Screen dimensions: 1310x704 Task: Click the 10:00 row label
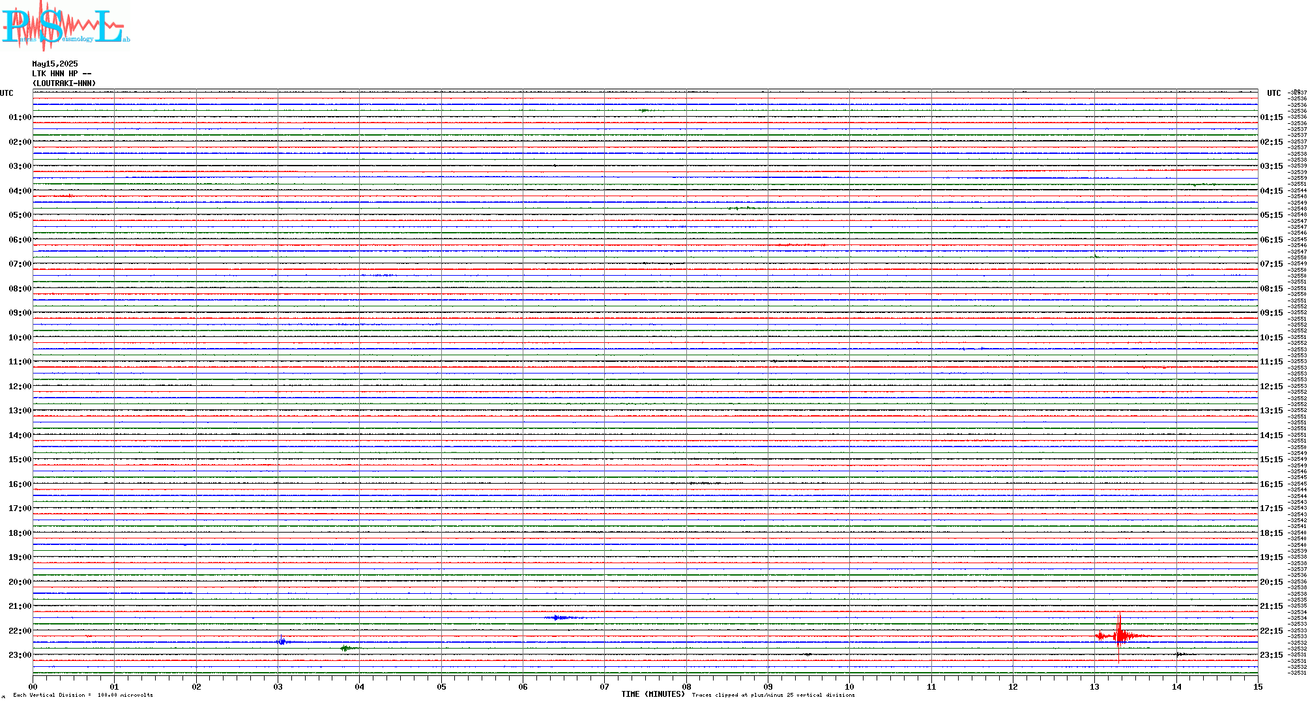point(20,338)
